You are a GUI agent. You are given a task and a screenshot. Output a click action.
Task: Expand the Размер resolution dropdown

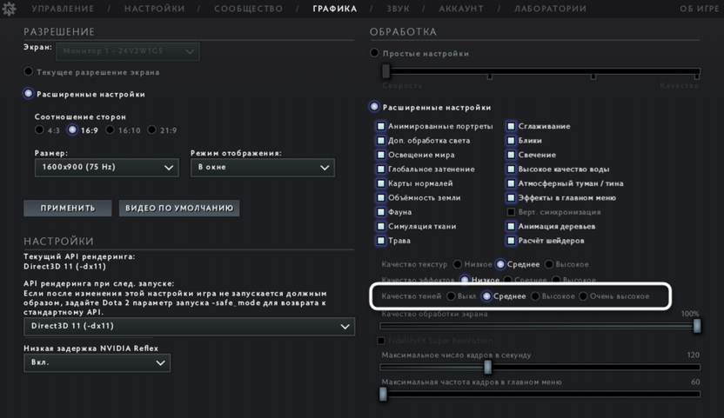click(x=106, y=167)
